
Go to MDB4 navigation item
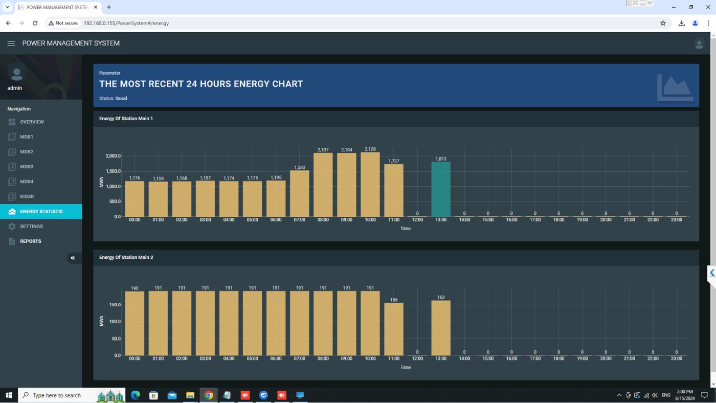(x=27, y=182)
